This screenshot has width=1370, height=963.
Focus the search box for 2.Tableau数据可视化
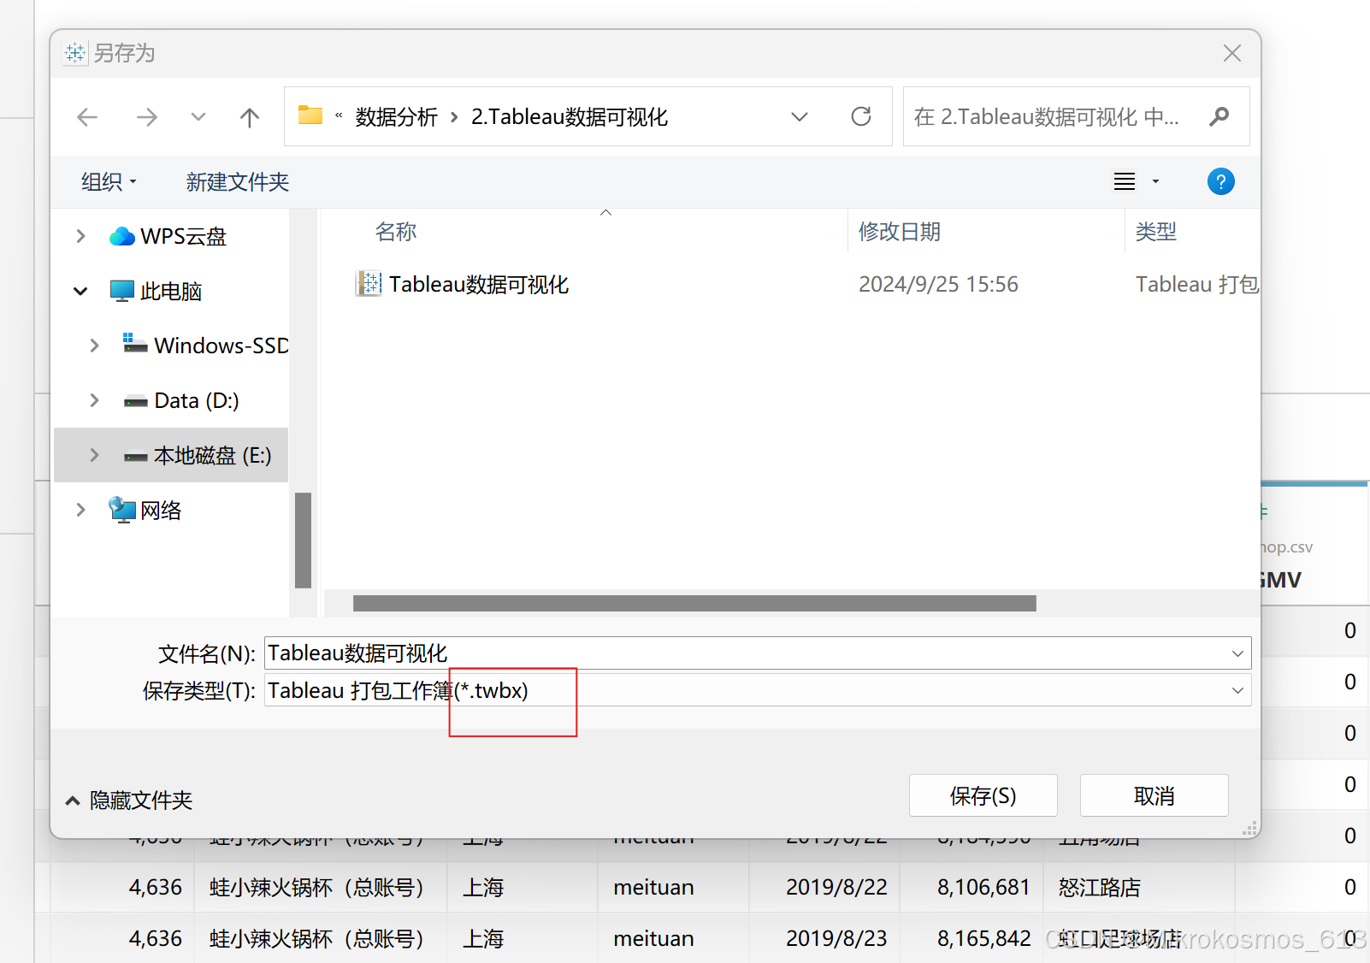tap(1047, 117)
